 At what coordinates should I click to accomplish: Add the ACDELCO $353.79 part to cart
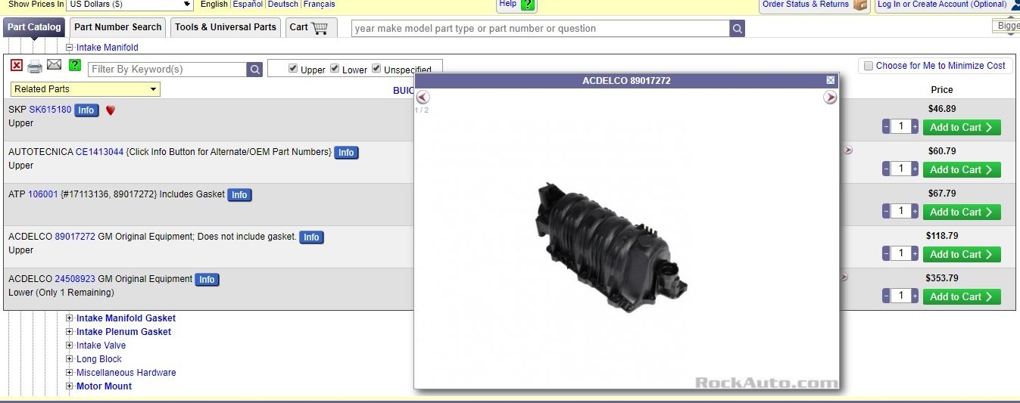coord(962,297)
